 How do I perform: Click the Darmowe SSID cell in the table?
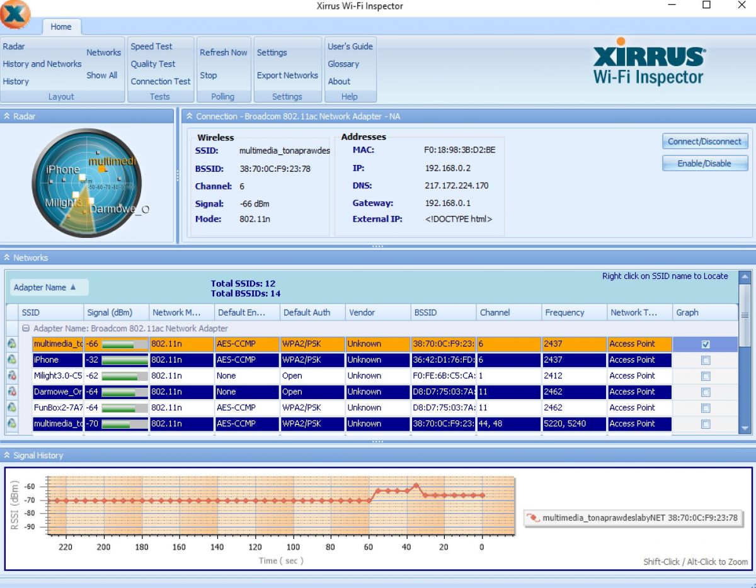[x=58, y=392]
